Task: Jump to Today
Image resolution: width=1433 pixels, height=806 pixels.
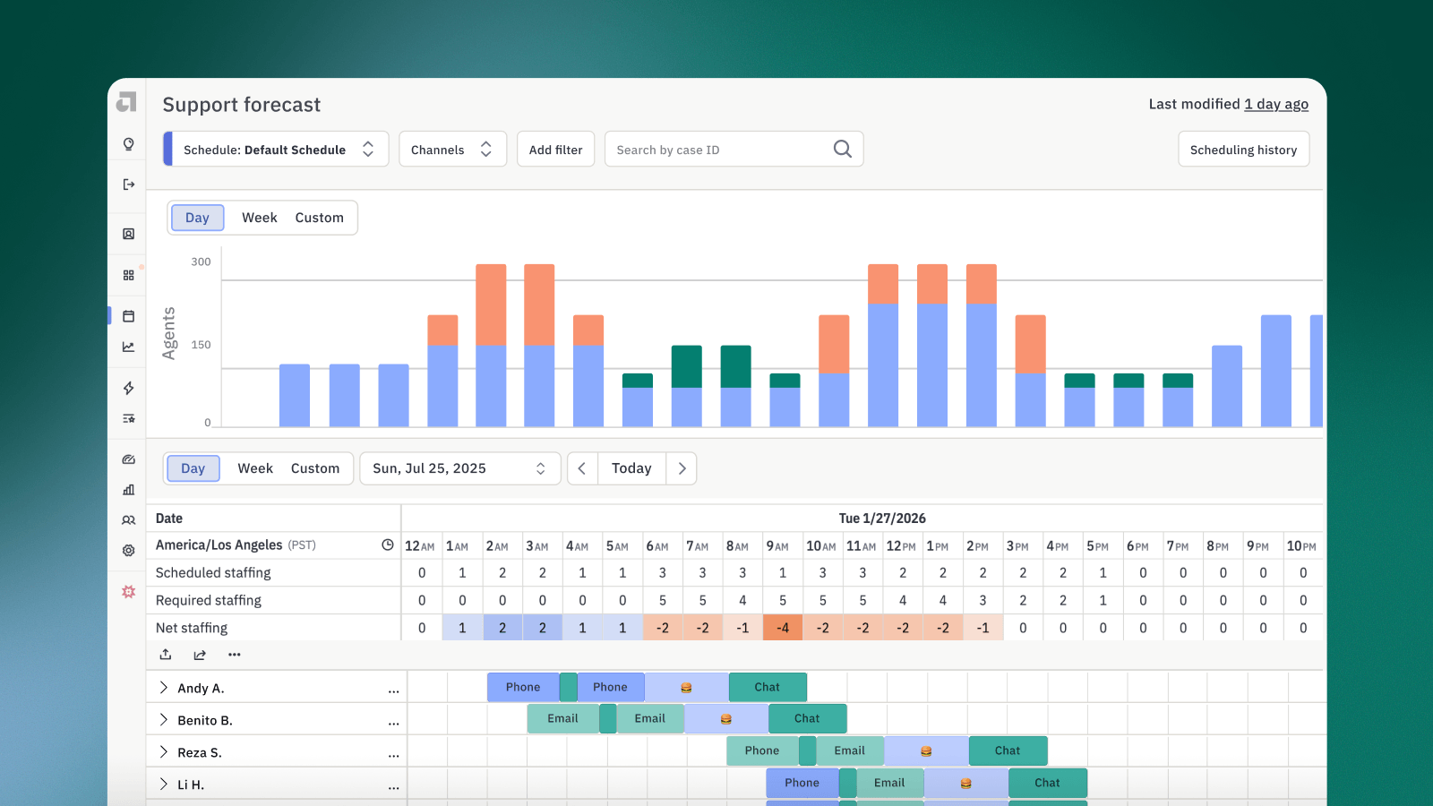Action: point(631,468)
